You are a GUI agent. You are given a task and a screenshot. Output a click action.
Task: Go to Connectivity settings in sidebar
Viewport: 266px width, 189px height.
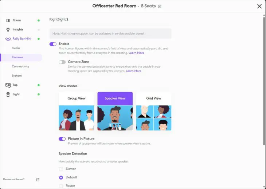tap(20, 67)
